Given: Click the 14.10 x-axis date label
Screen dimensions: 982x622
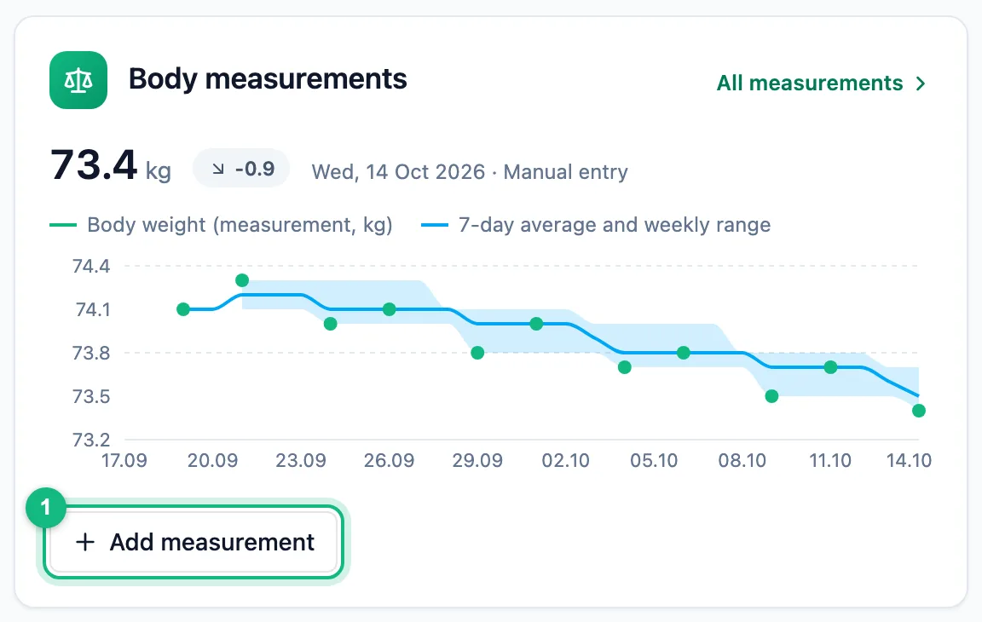Looking at the screenshot, I should (909, 461).
